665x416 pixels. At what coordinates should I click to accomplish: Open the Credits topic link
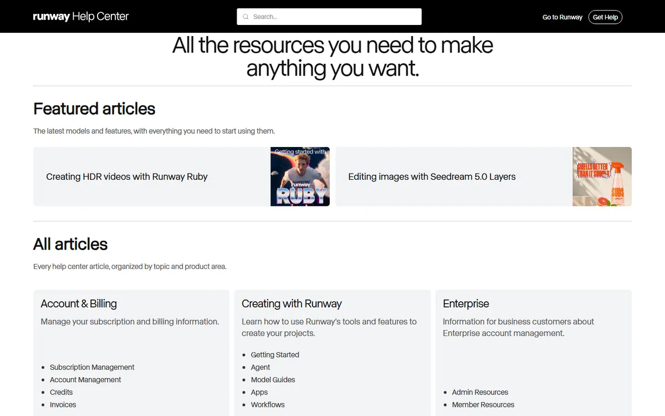pyautogui.click(x=61, y=392)
